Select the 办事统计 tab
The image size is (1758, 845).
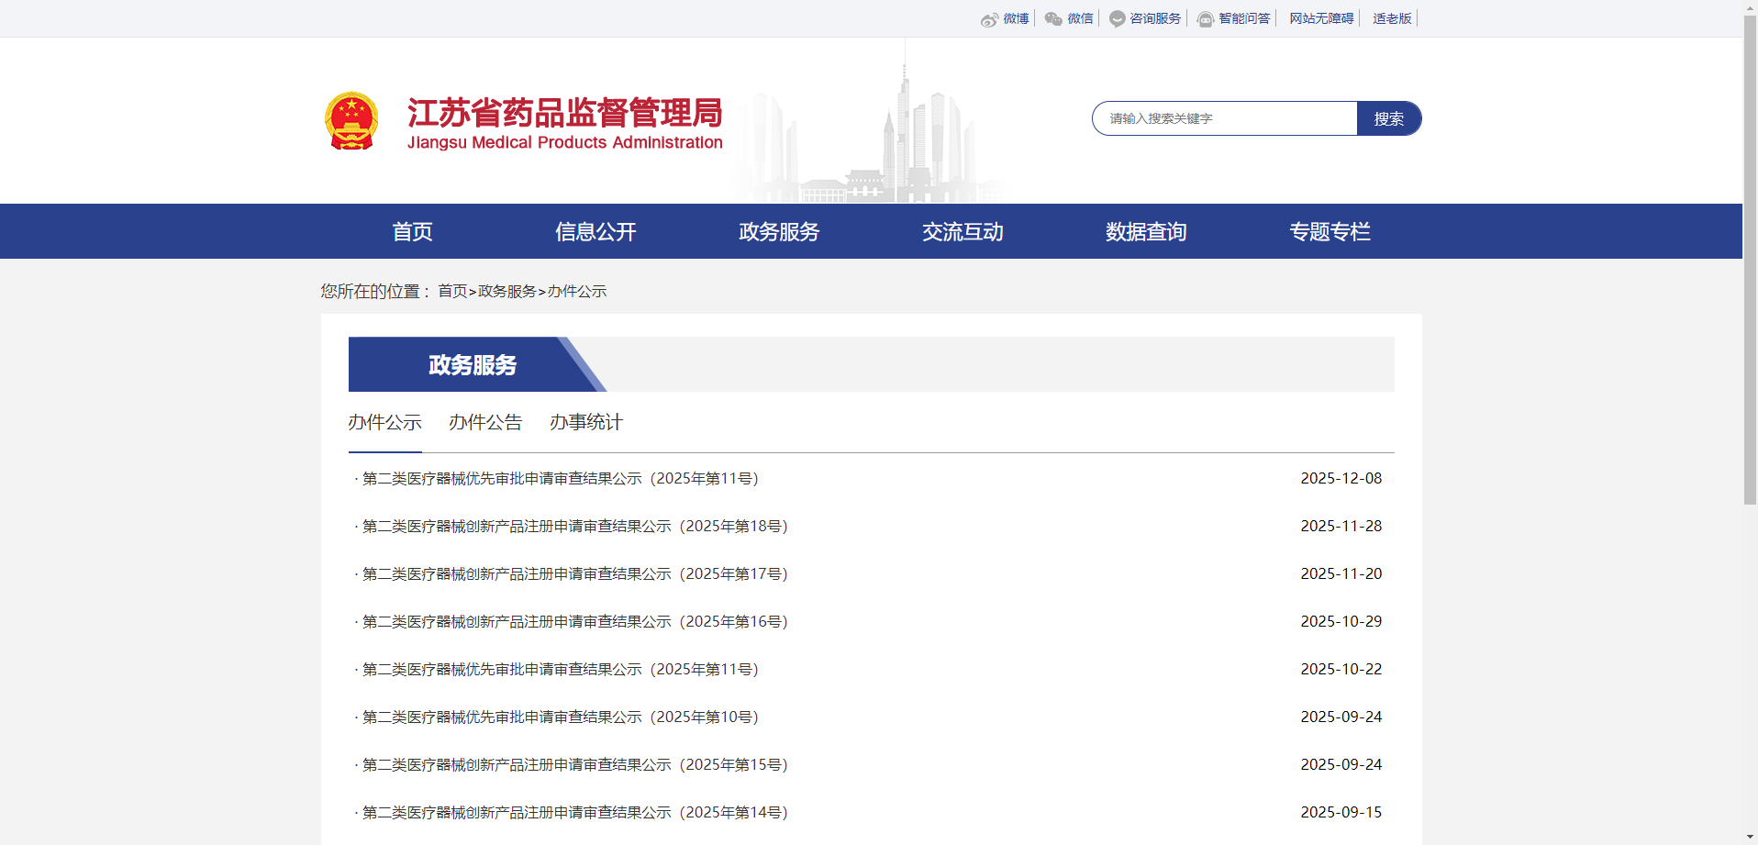587,422
